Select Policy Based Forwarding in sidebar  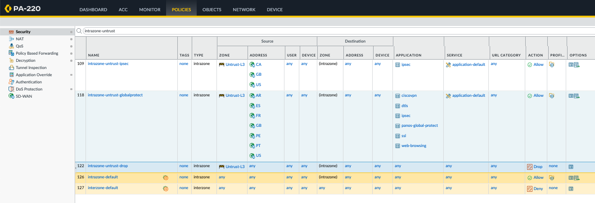pos(37,53)
